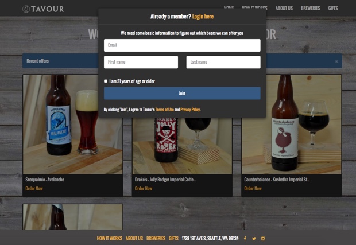Open Gifts in top navigation
The image size is (356, 245).
click(x=333, y=8)
